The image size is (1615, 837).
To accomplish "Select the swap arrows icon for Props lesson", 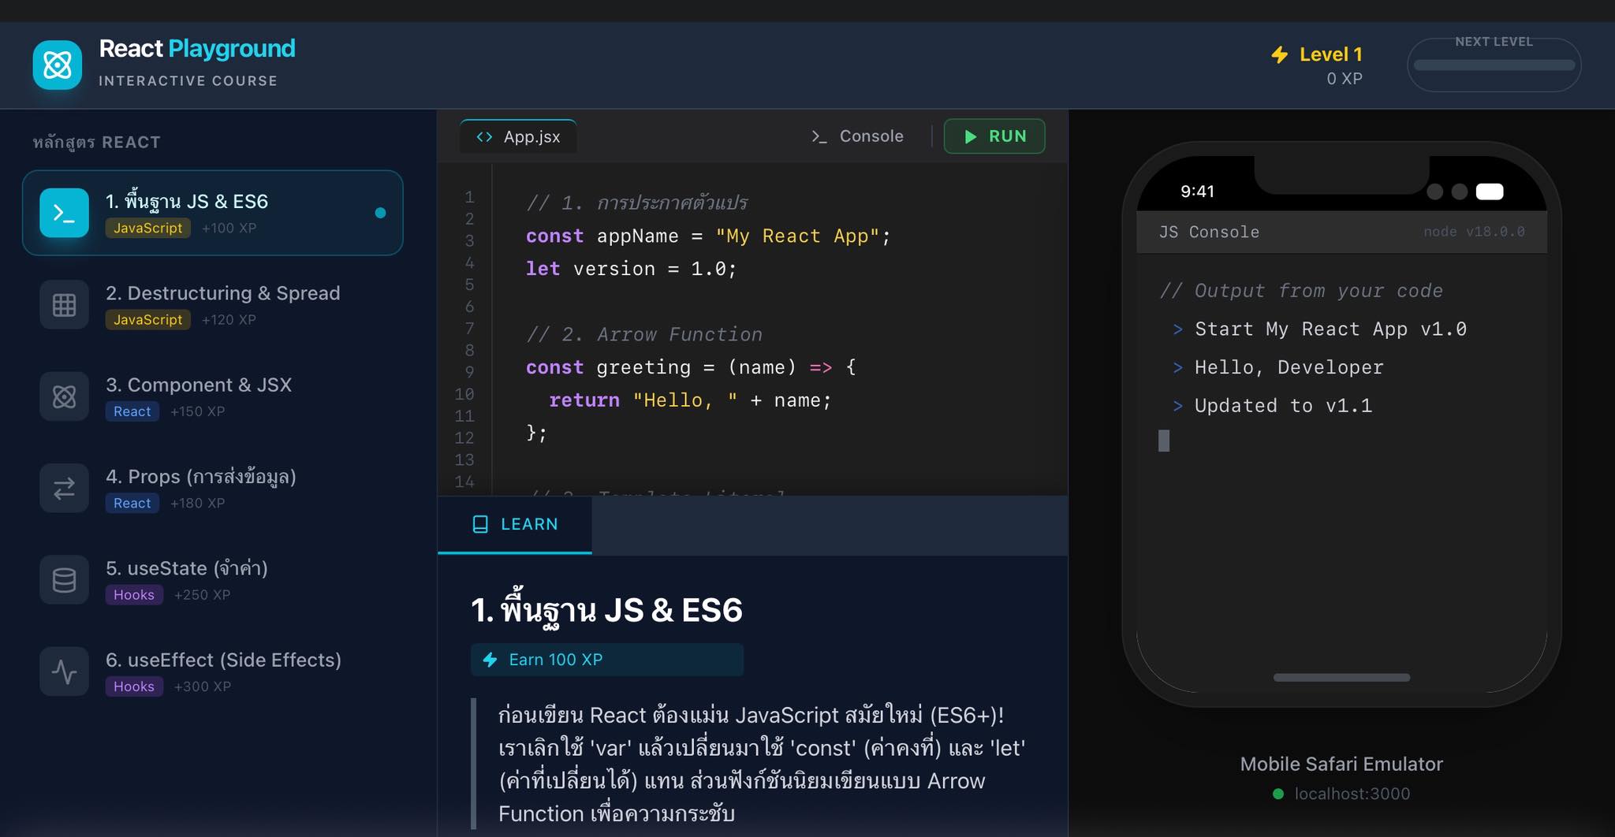I will [64, 488].
